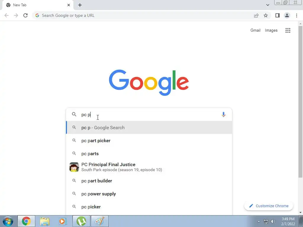Click the network tray icon

pyautogui.click(x=266, y=221)
